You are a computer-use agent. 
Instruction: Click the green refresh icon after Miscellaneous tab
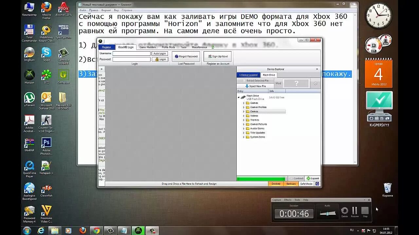click(x=213, y=47)
